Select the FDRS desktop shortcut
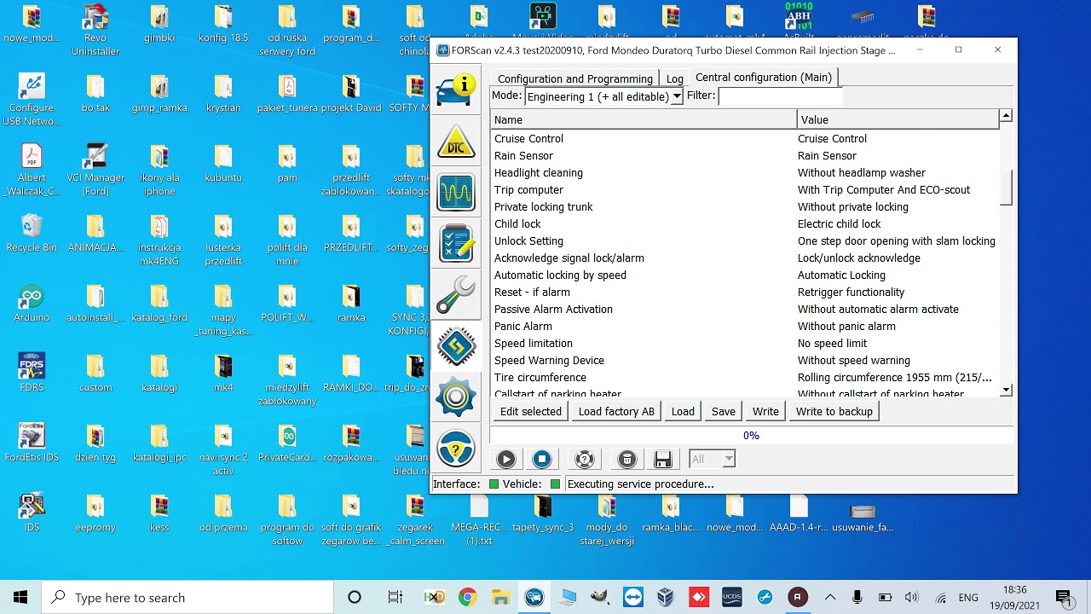 click(32, 373)
